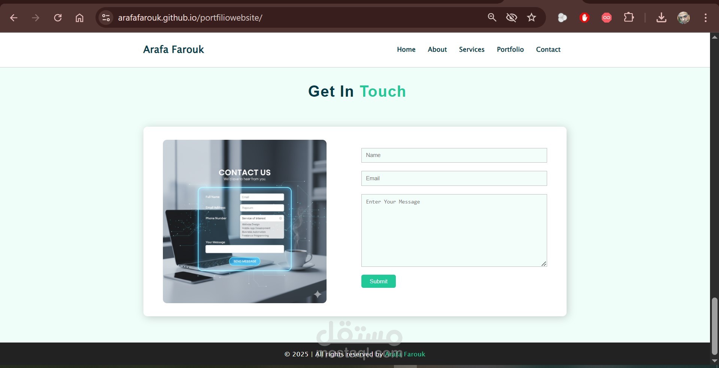719x368 pixels.
Task: Open the user profile avatar
Action: click(x=683, y=18)
